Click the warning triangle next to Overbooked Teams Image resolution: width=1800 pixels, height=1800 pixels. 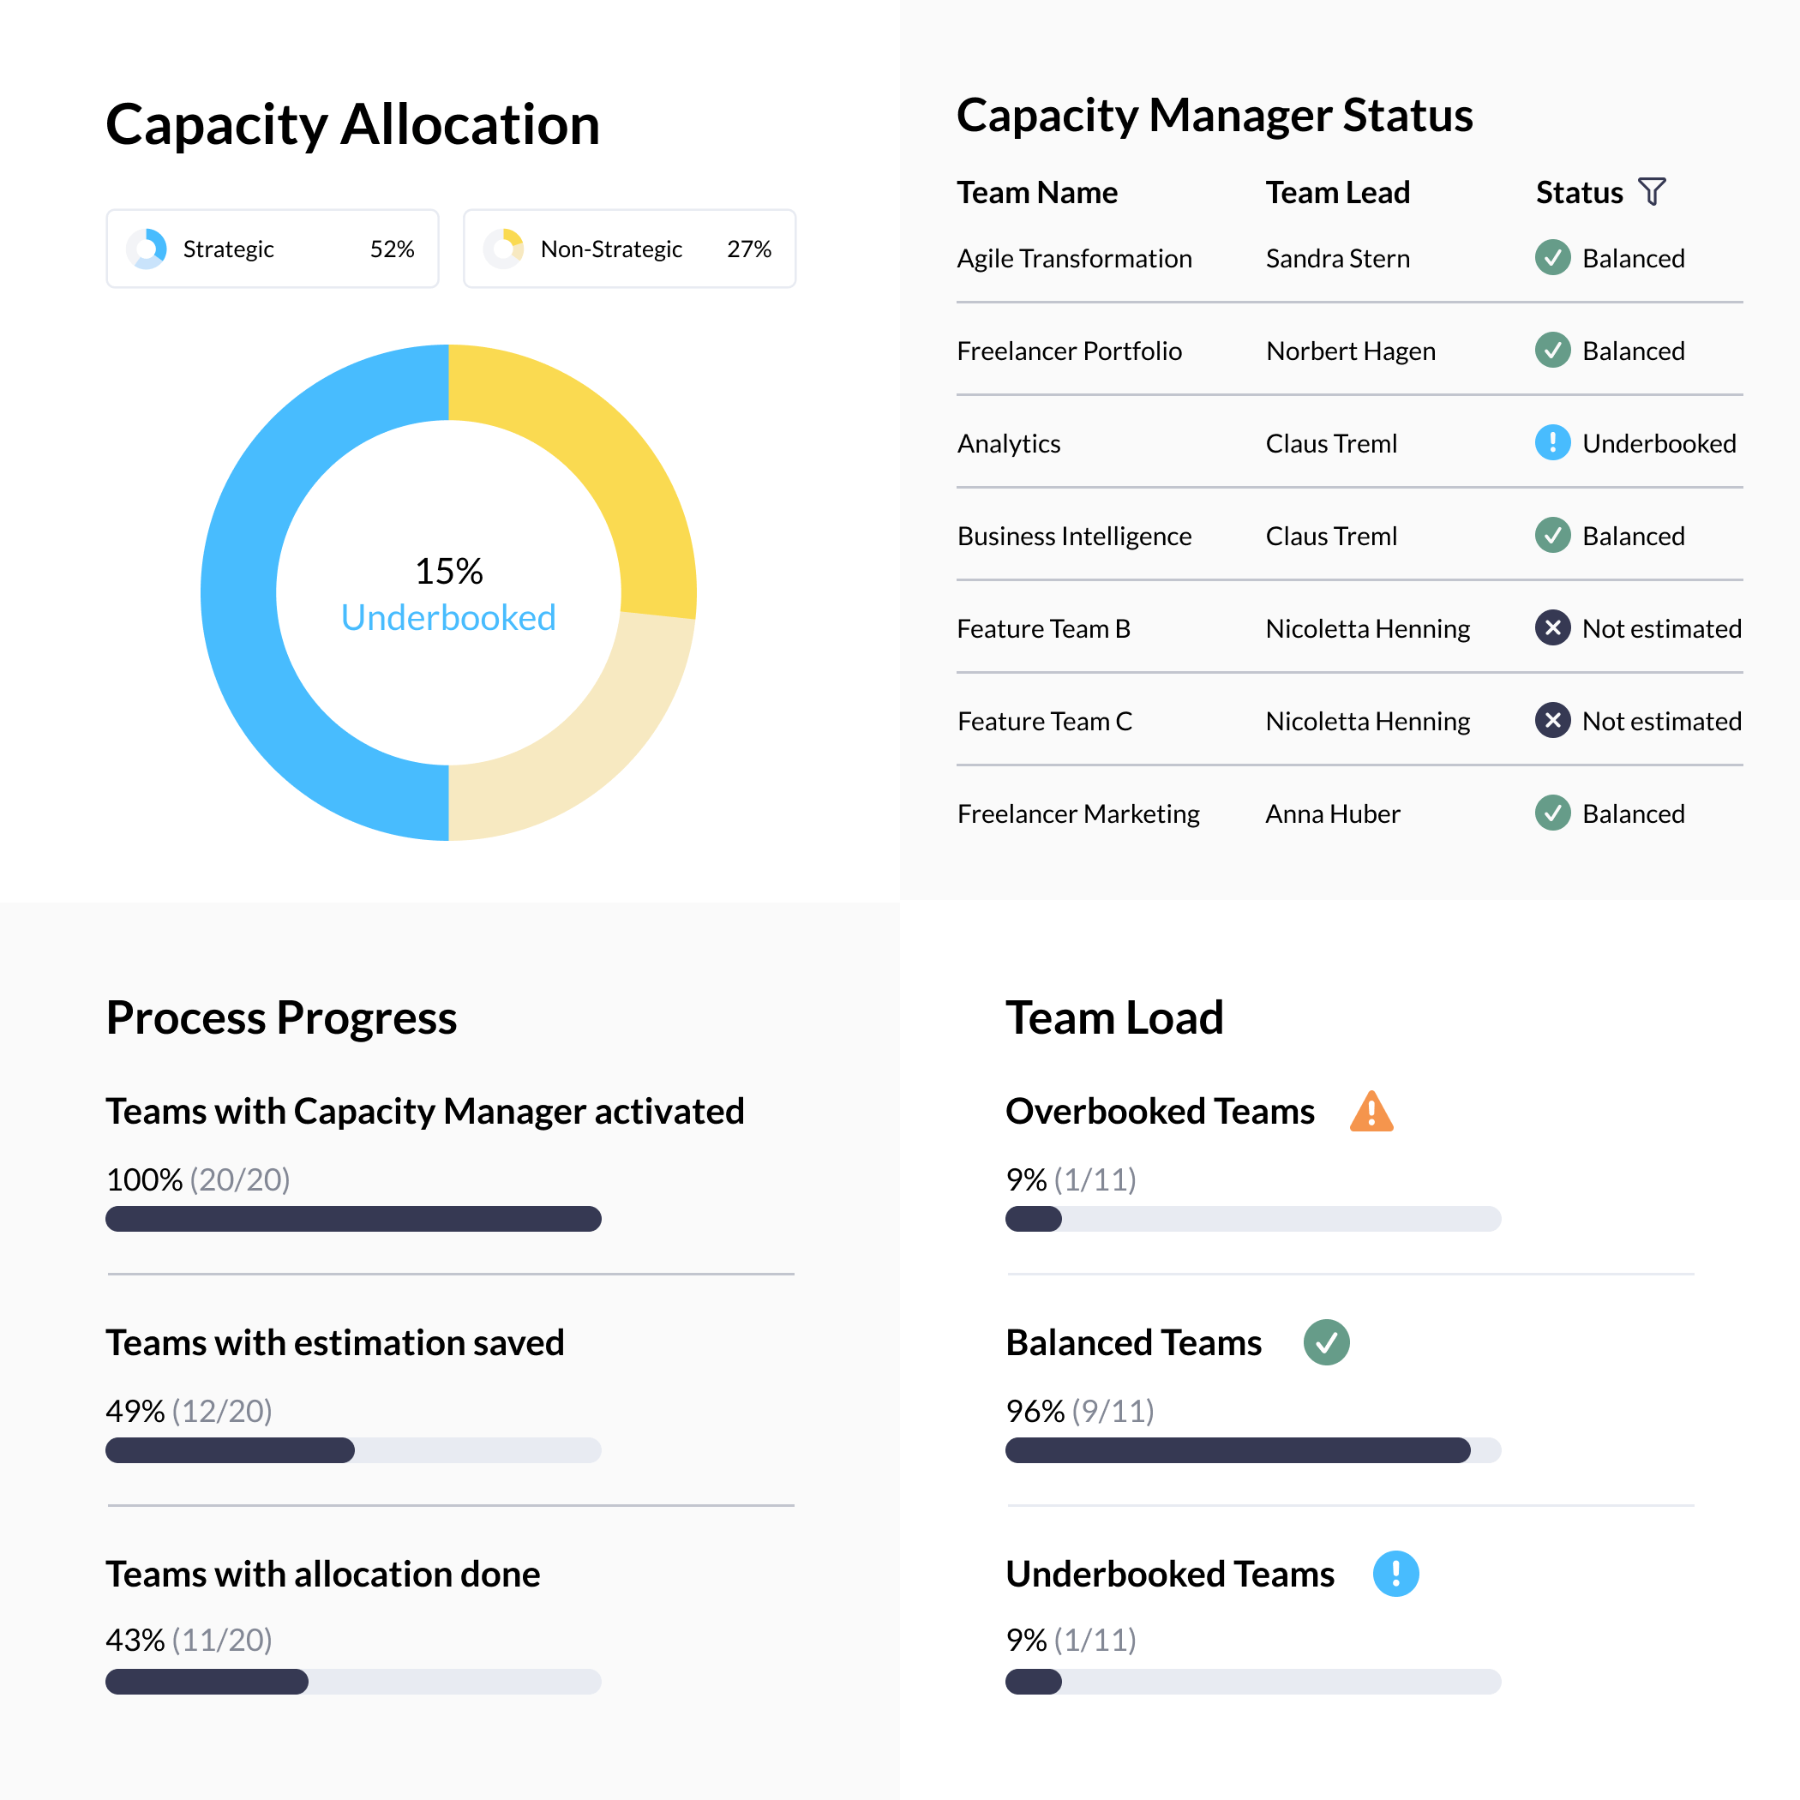click(1371, 1111)
